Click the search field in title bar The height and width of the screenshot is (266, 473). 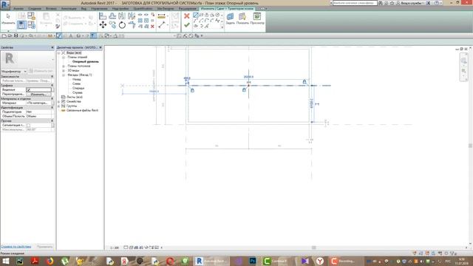[355, 3]
